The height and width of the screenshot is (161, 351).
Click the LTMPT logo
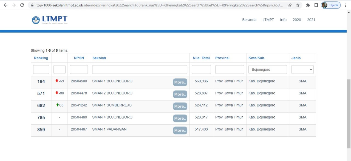(50, 20)
